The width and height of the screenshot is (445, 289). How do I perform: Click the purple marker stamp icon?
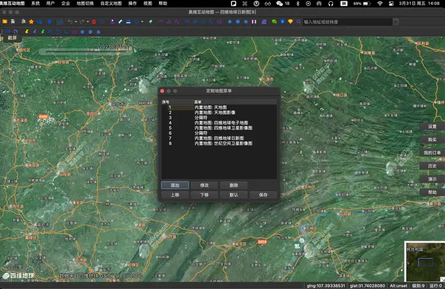pyautogui.click(x=112, y=22)
